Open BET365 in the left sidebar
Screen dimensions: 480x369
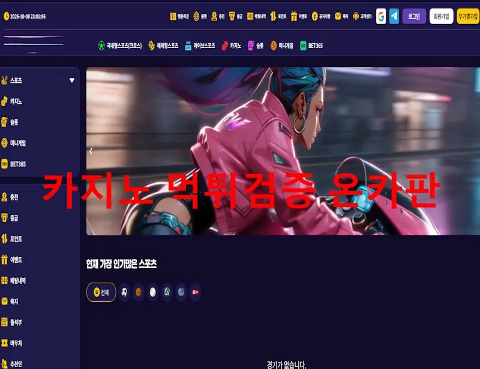[x=13, y=164]
